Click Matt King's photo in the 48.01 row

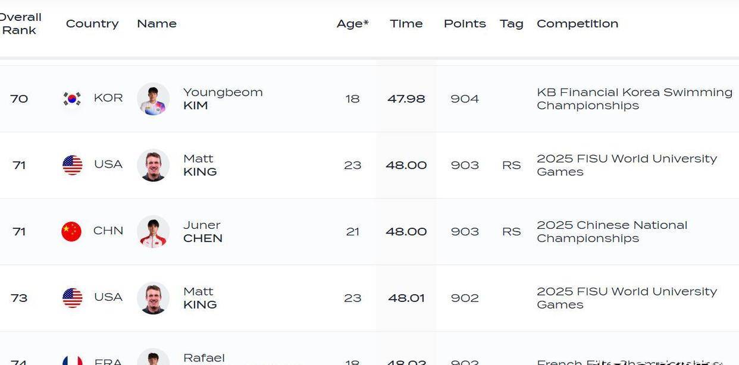(x=153, y=298)
